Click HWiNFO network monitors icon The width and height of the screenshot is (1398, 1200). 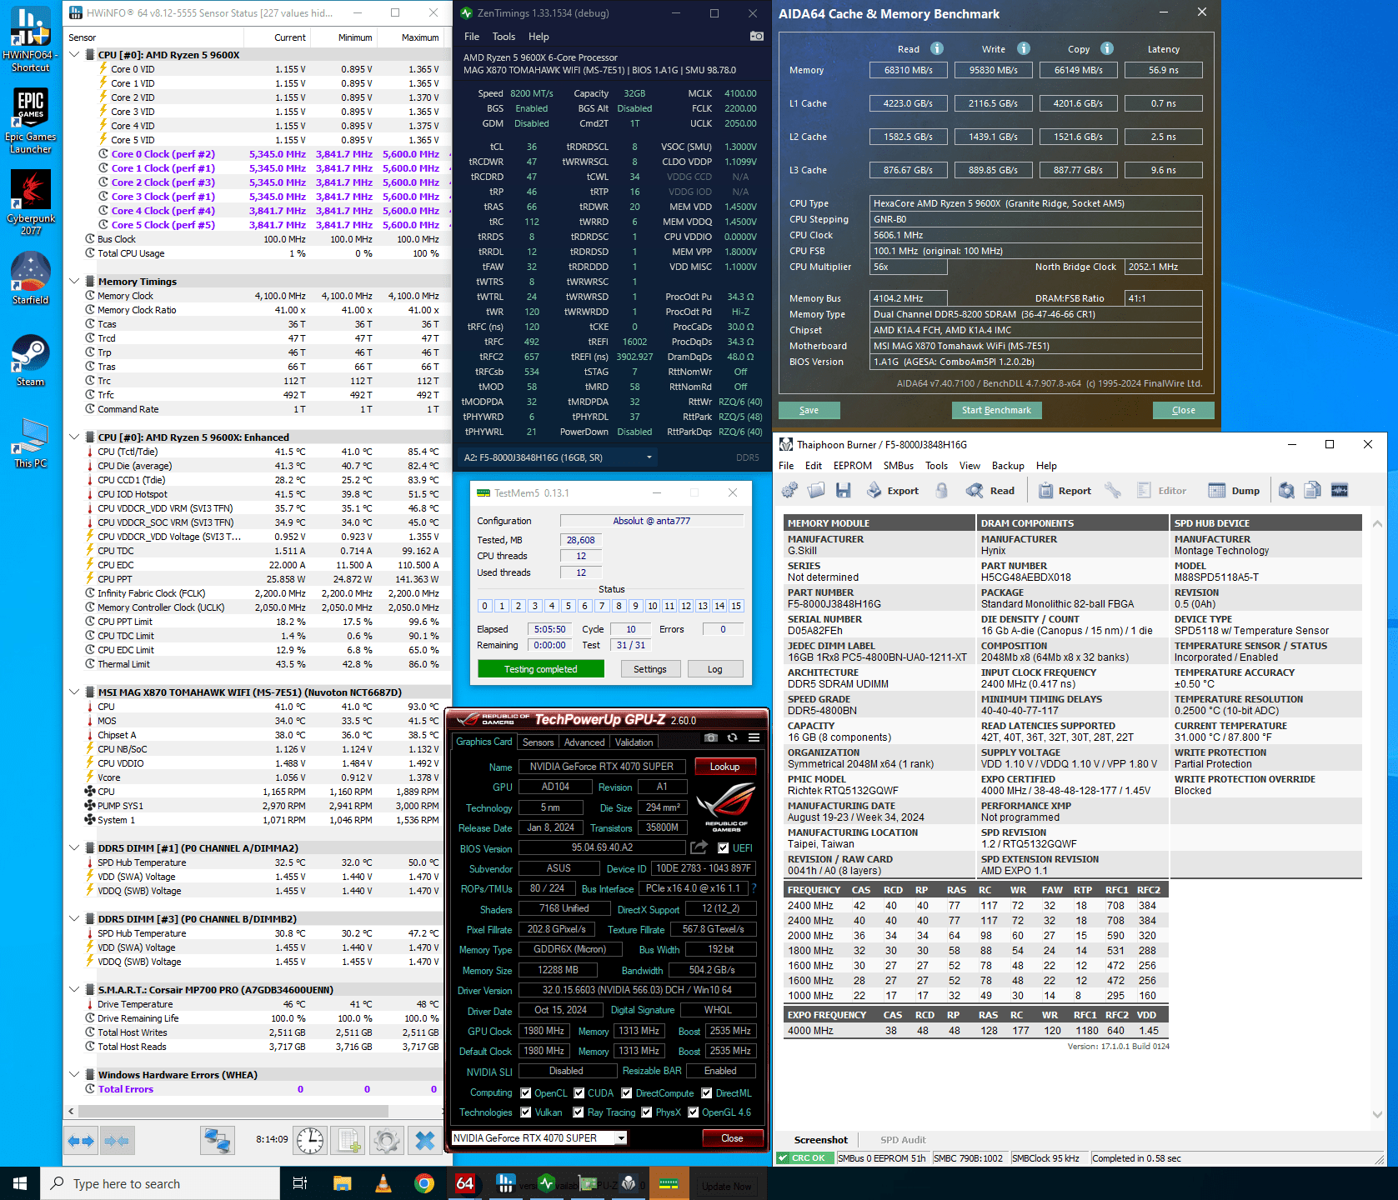[x=218, y=1141]
